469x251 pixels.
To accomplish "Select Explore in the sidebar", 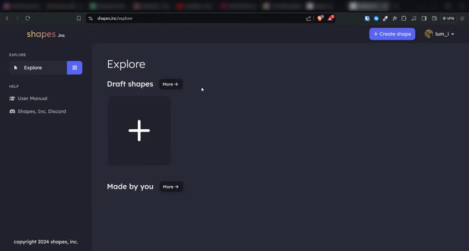I will pyautogui.click(x=38, y=68).
